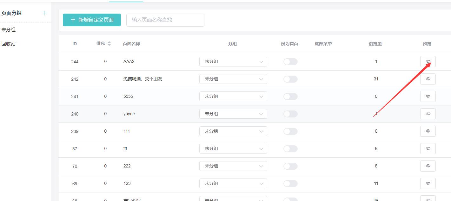Preview the AAA2 page via eye icon

tap(428, 61)
